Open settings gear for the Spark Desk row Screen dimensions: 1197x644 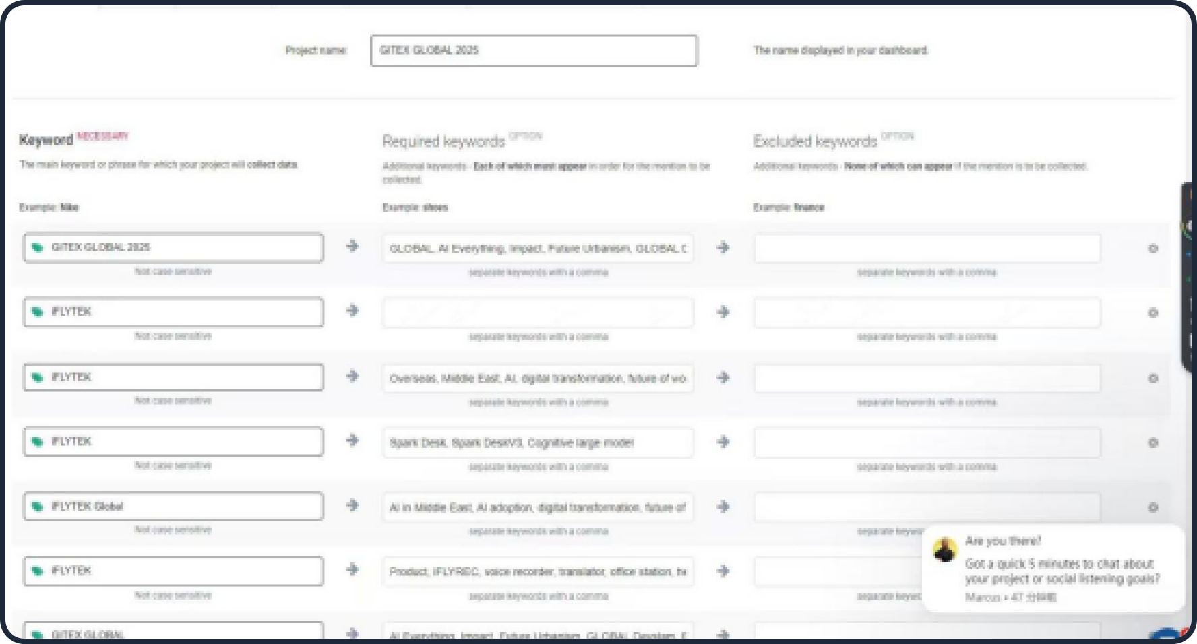tap(1153, 443)
